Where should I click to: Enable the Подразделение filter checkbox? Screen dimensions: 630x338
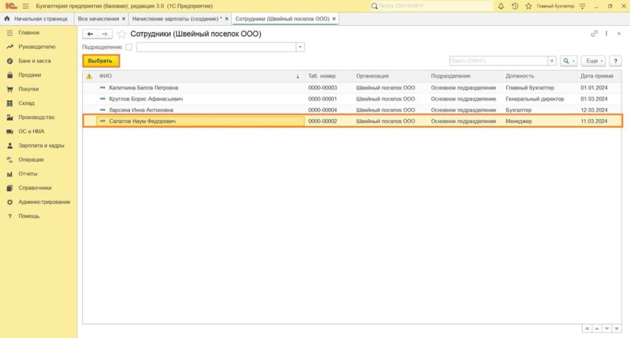tap(129, 47)
